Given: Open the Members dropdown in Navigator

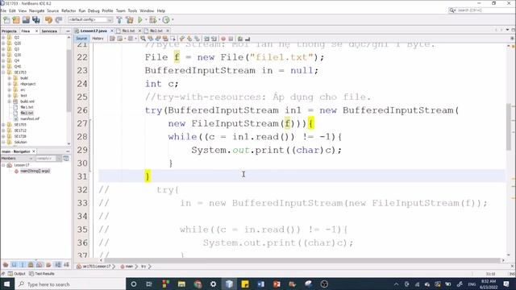Looking at the screenshot, I should point(17,159).
